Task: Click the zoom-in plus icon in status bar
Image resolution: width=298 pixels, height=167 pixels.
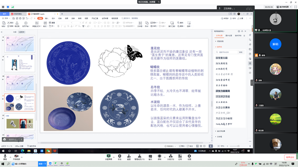Action: pos(250,146)
